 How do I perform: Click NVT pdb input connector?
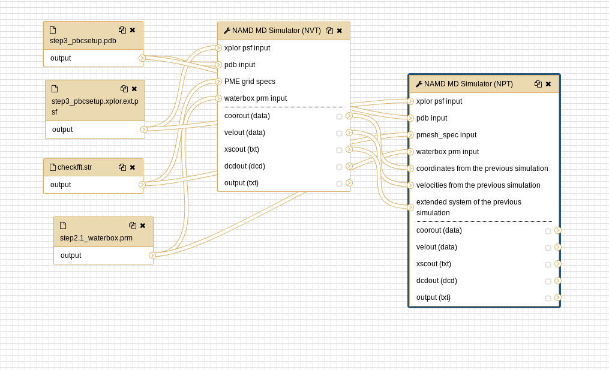[x=218, y=64]
